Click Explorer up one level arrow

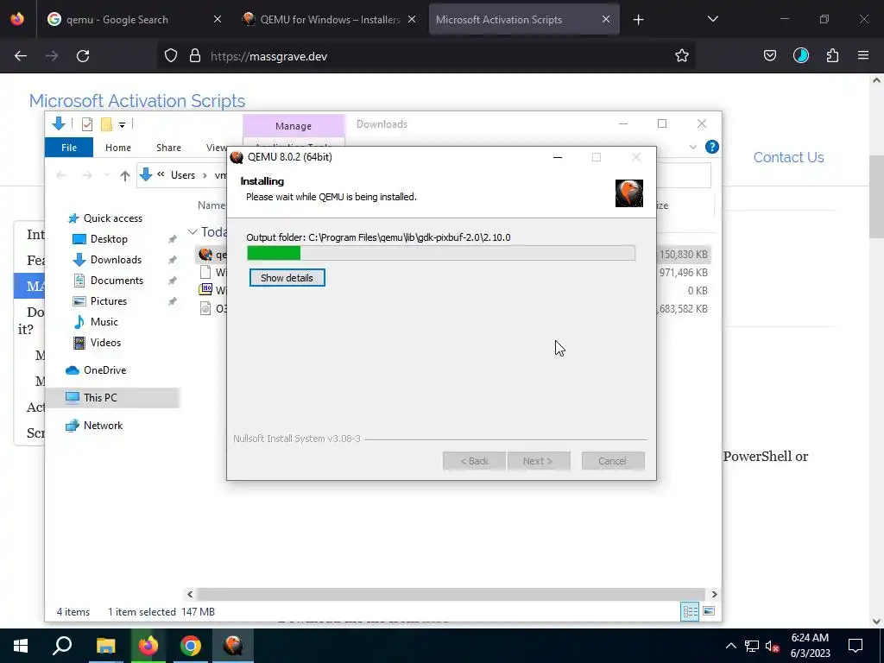coord(125,175)
